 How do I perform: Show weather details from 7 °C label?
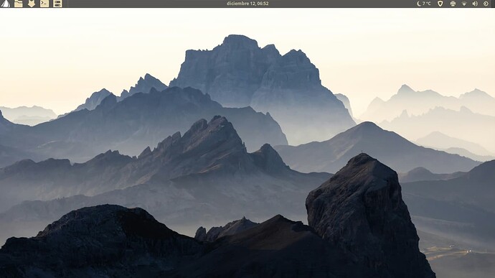pos(427,4)
